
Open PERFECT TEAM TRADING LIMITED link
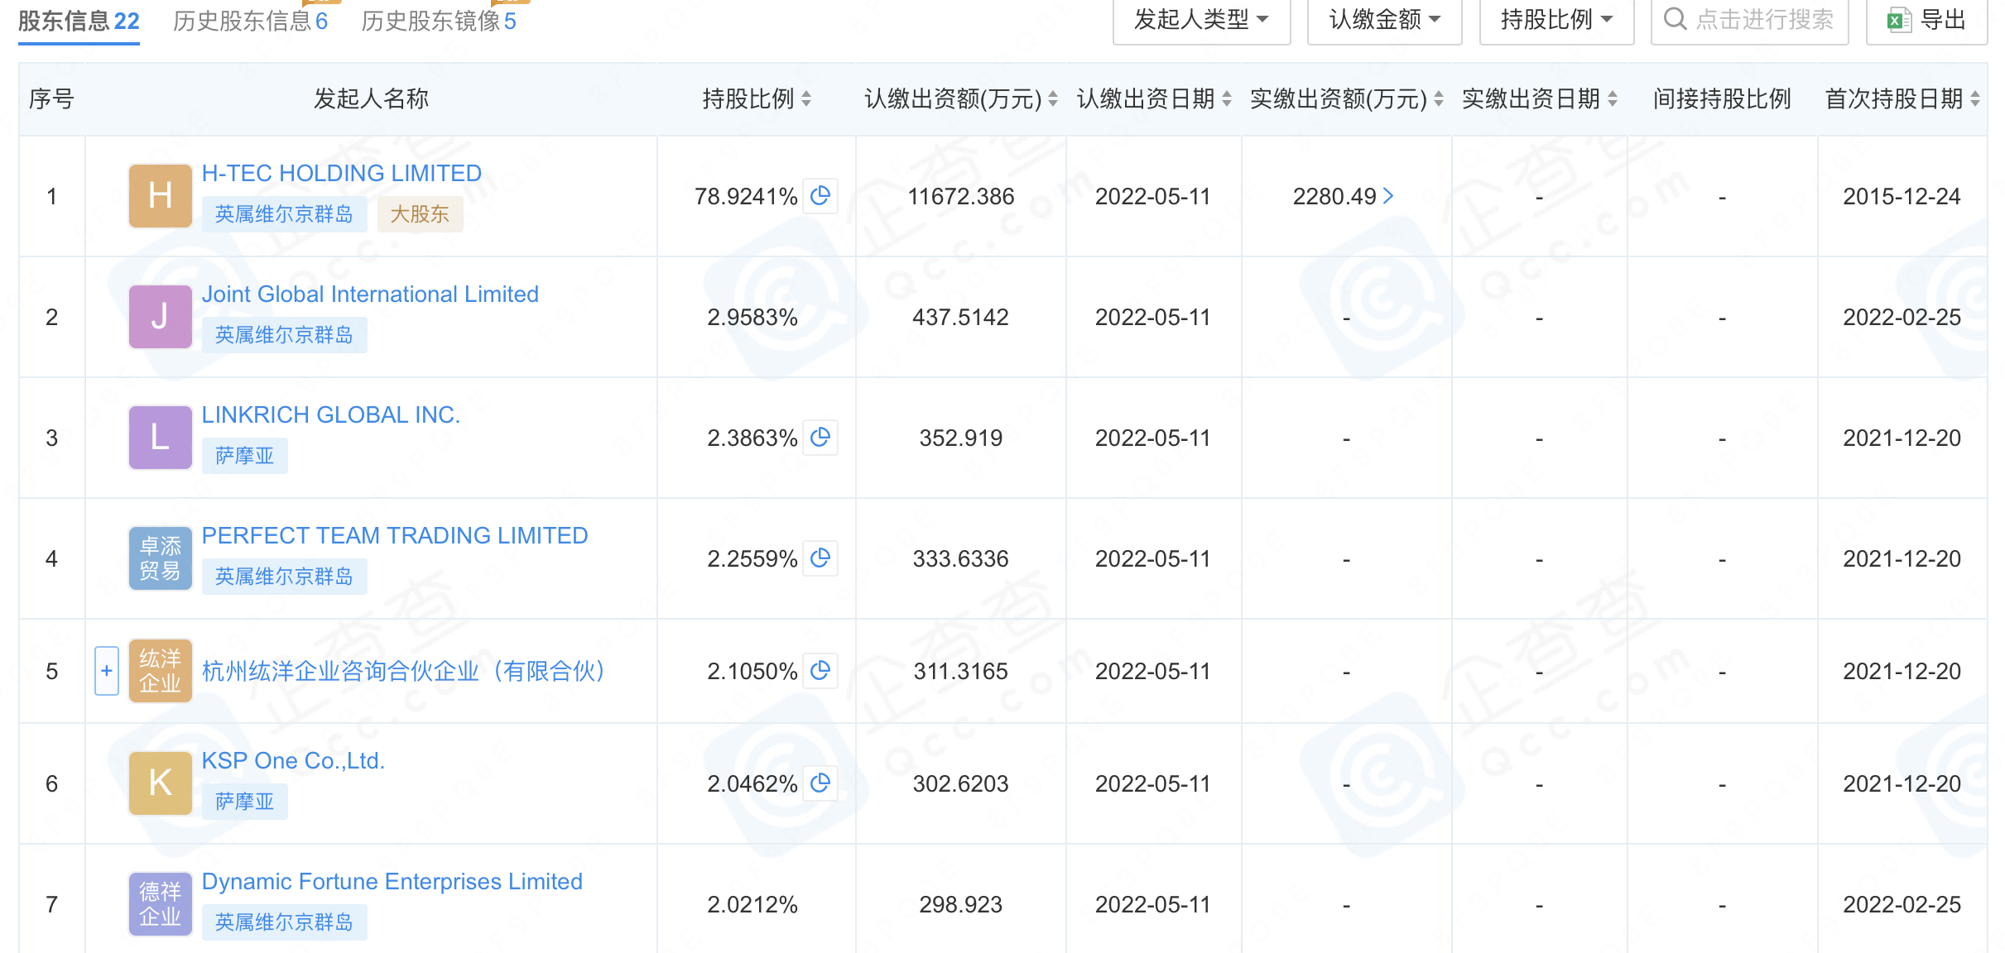coord(395,535)
